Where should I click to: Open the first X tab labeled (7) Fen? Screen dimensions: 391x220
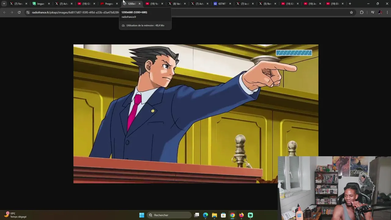(19, 4)
